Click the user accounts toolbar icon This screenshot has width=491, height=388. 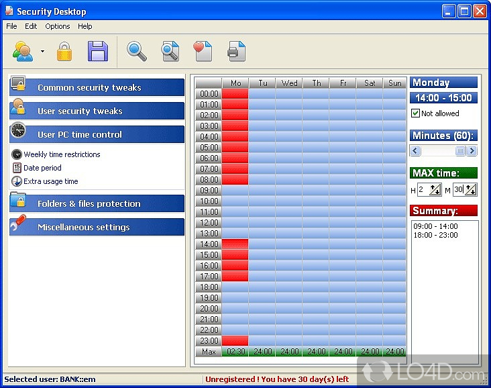(x=23, y=51)
